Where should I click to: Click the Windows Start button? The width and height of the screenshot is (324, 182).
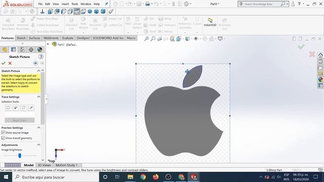point(6,177)
